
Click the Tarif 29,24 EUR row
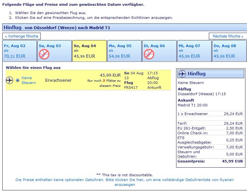point(210,123)
